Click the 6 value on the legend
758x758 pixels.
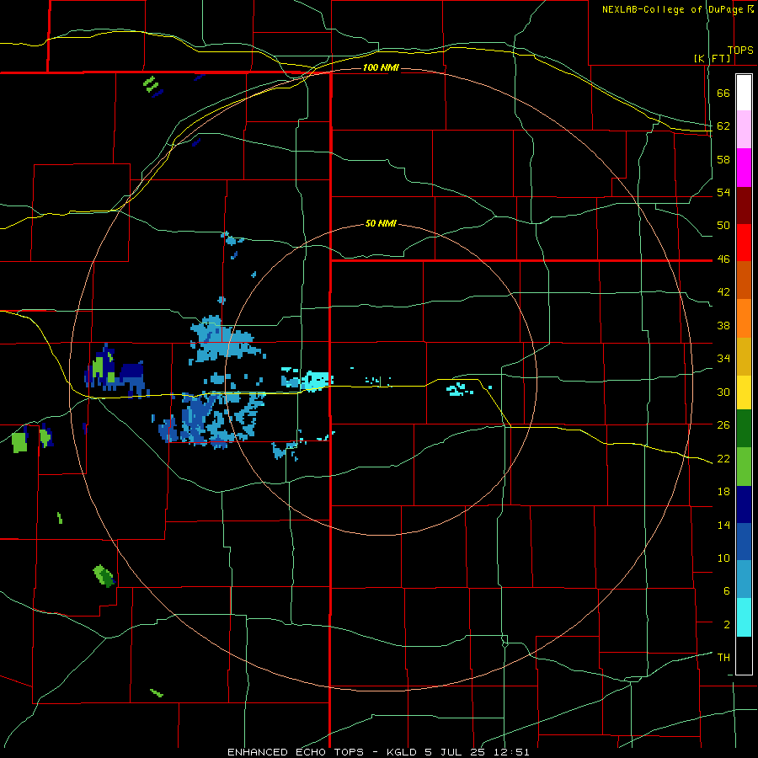[726, 591]
